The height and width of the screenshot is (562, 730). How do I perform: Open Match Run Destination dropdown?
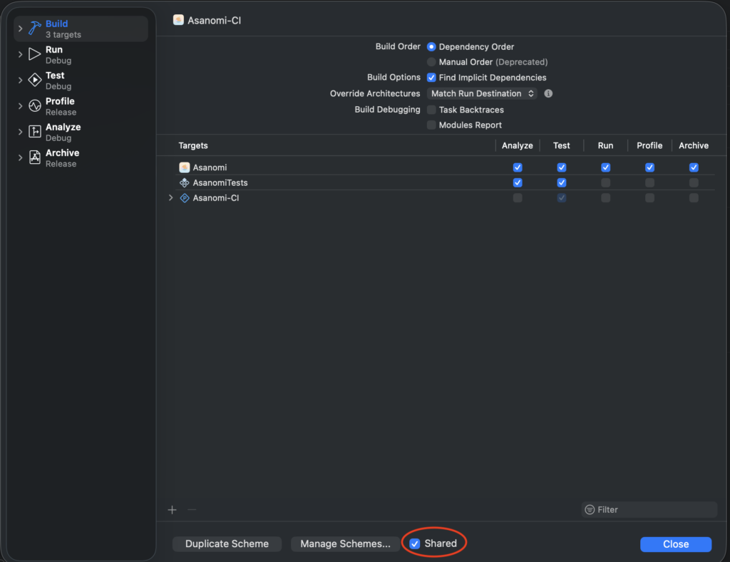click(483, 93)
